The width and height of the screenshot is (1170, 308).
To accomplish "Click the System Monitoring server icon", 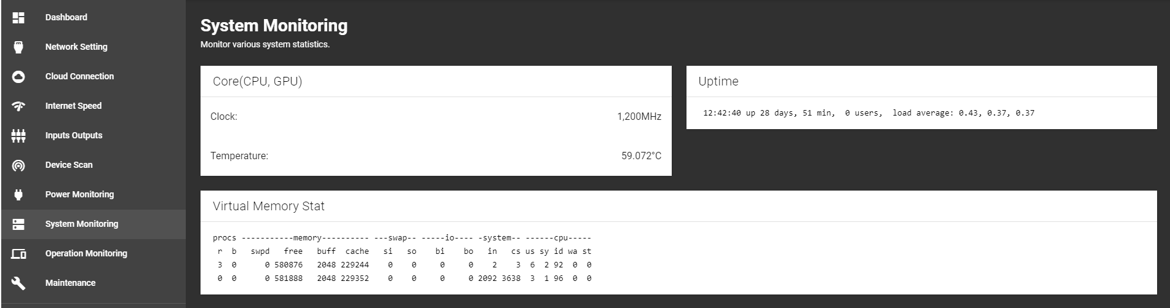I will point(18,224).
